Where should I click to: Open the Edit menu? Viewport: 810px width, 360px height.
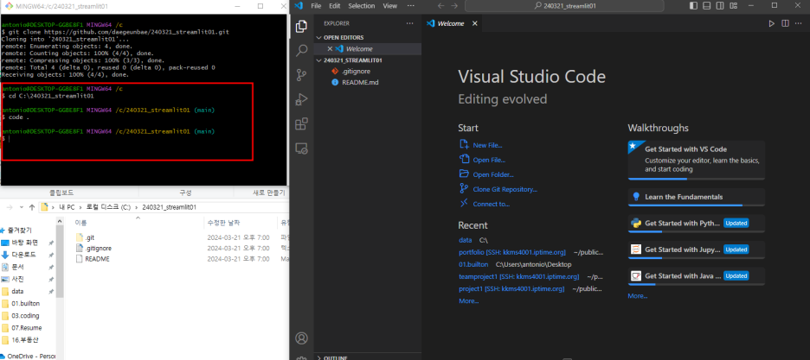pos(335,6)
